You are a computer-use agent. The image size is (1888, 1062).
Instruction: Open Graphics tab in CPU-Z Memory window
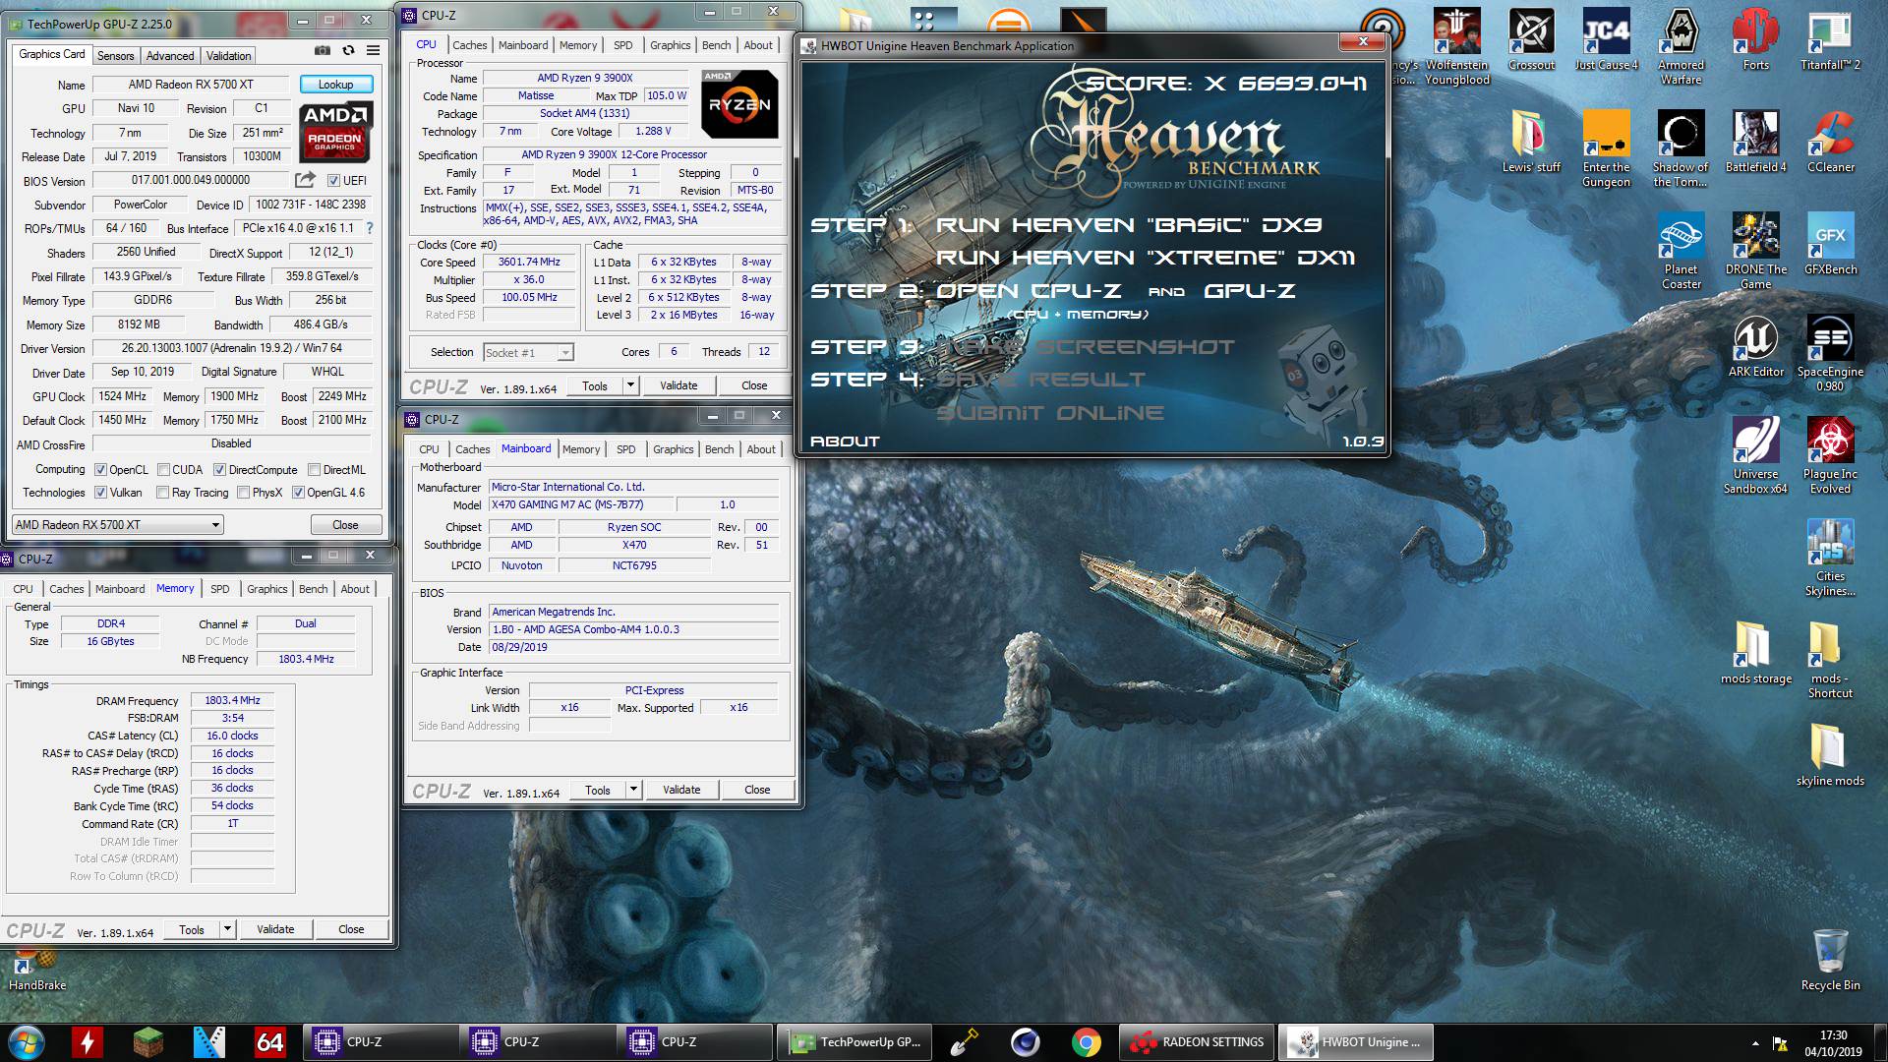[x=266, y=589]
